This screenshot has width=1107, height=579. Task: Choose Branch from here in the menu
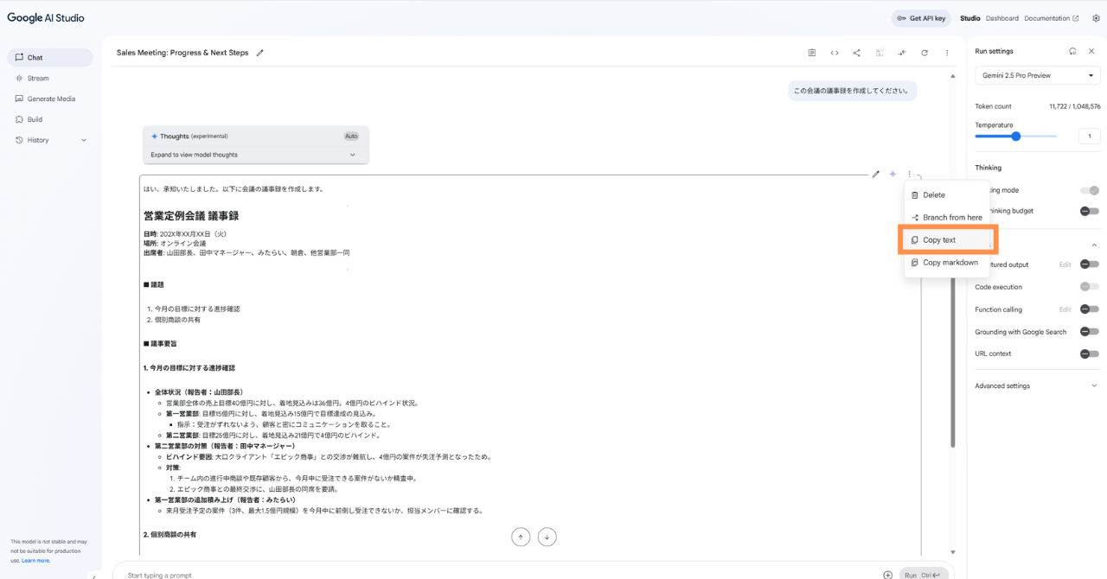[x=951, y=218]
